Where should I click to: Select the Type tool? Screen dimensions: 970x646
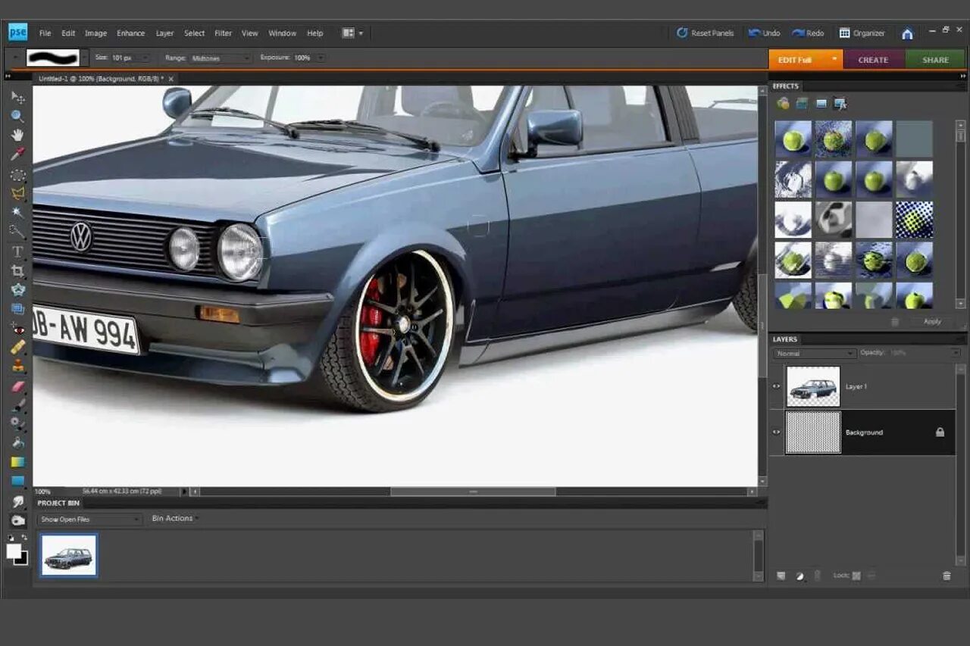click(x=17, y=251)
